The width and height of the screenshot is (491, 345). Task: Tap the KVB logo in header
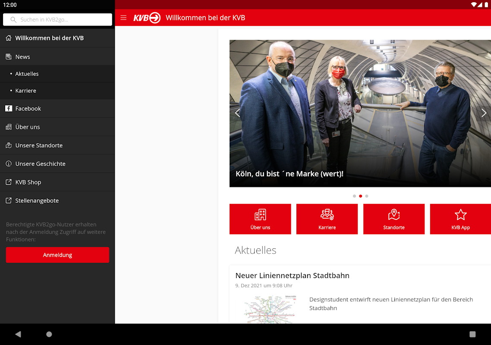point(147,18)
